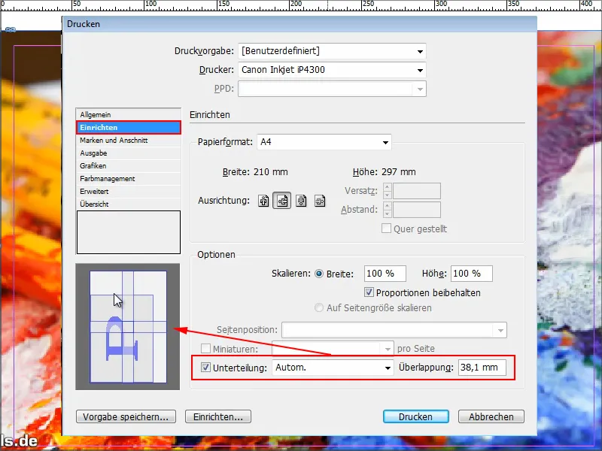Click the Abbrechen button
Image resolution: width=602 pixels, height=451 pixels.
click(491, 416)
